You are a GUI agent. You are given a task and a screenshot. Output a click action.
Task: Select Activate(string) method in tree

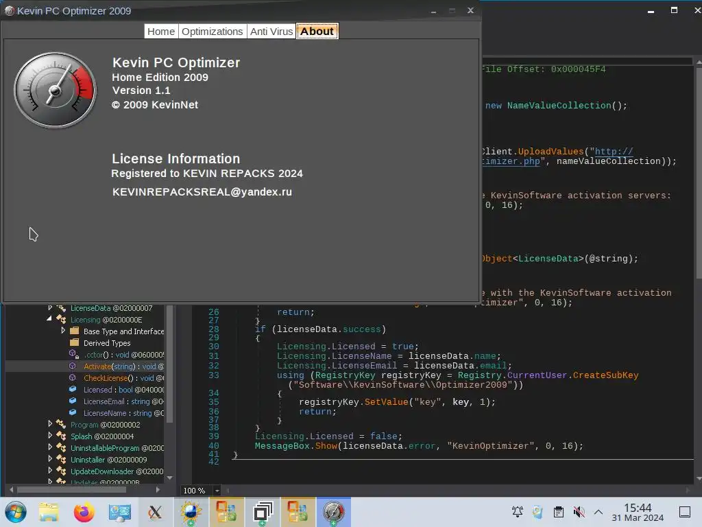pos(123,366)
